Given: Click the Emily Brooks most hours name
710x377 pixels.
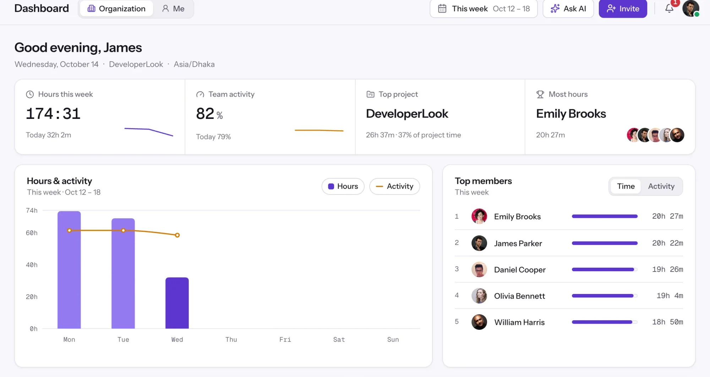Looking at the screenshot, I should [571, 114].
